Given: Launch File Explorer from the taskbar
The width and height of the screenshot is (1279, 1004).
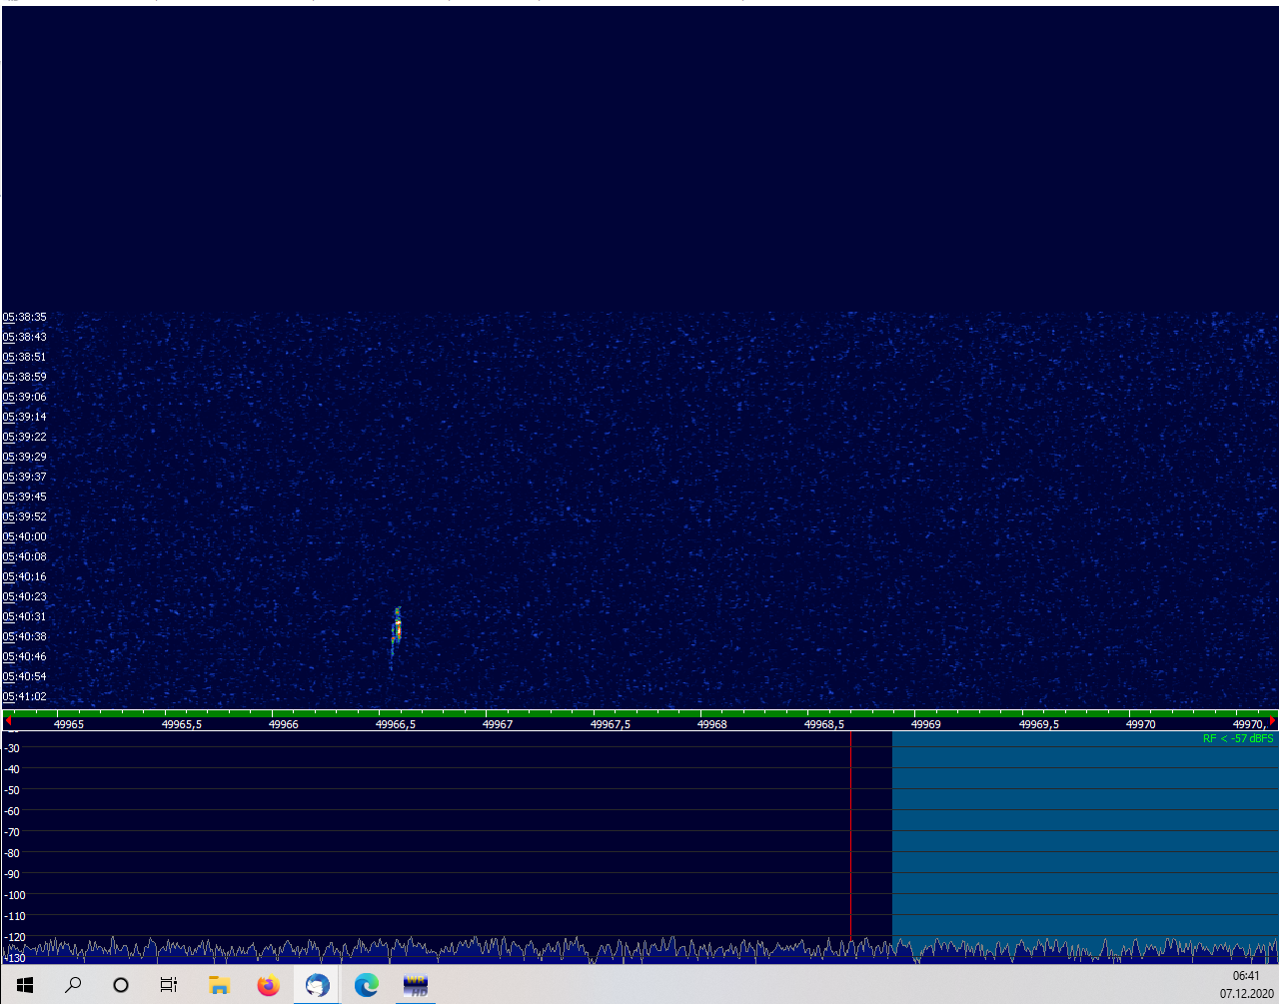Looking at the screenshot, I should pos(219,985).
